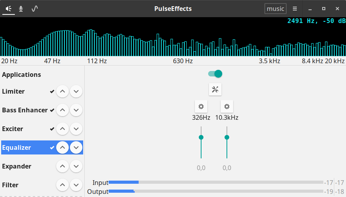The image size is (346, 197).
Task: Move Expander up in the effect order
Action: coord(62,166)
